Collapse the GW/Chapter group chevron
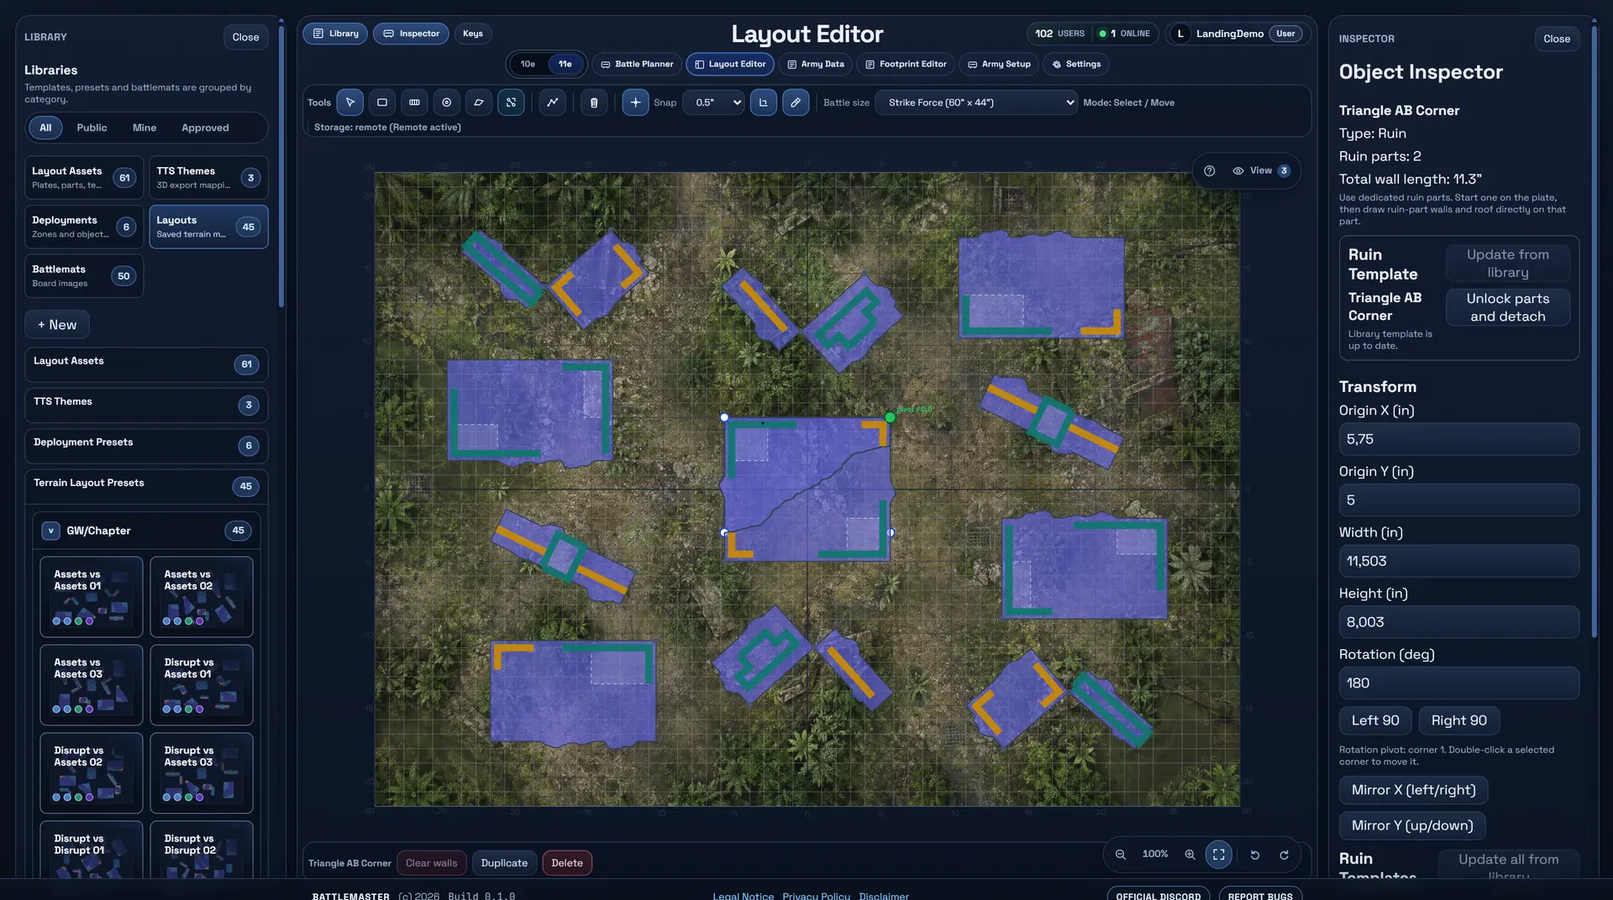This screenshot has width=1613, height=900. 50,531
